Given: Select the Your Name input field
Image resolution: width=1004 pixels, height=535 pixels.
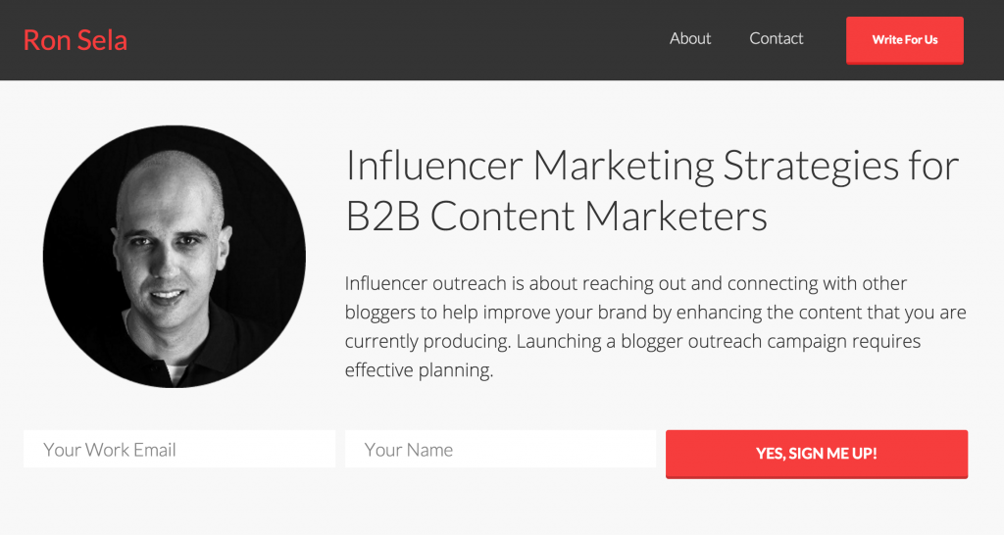Looking at the screenshot, I should [x=500, y=450].
